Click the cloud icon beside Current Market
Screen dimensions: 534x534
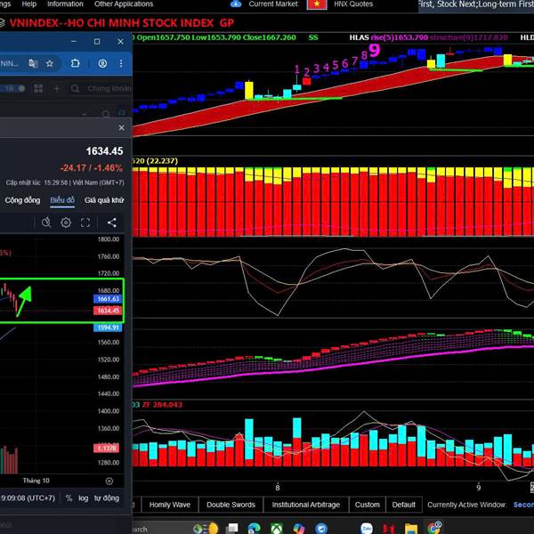(236, 4)
